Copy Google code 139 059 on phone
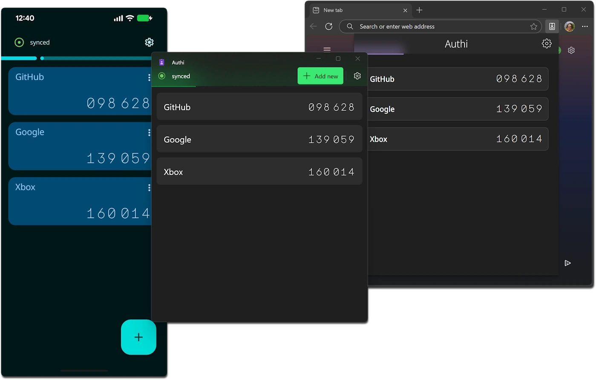Image resolution: width=596 pixels, height=380 pixels. [118, 158]
